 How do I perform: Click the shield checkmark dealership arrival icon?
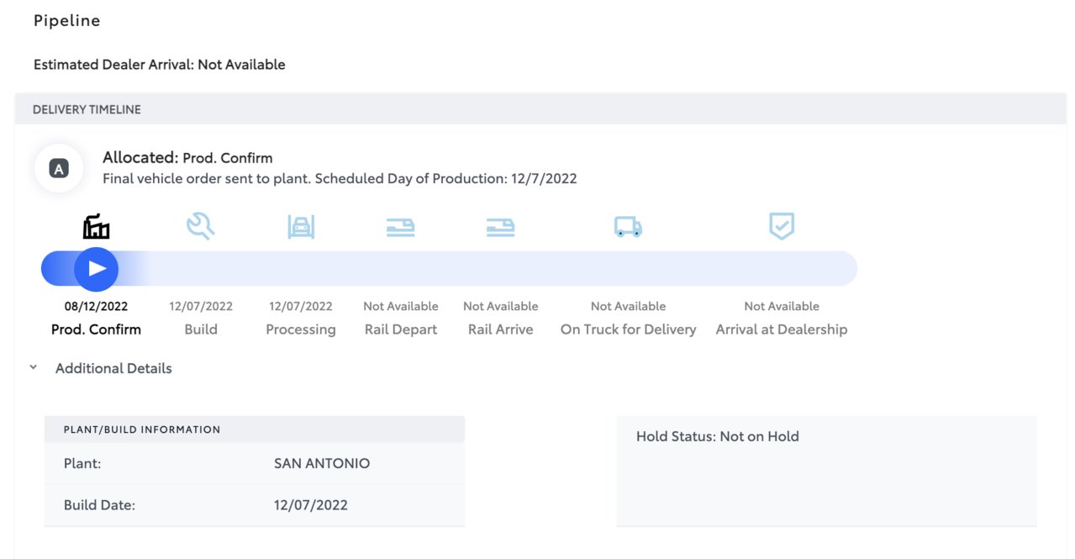[782, 226]
